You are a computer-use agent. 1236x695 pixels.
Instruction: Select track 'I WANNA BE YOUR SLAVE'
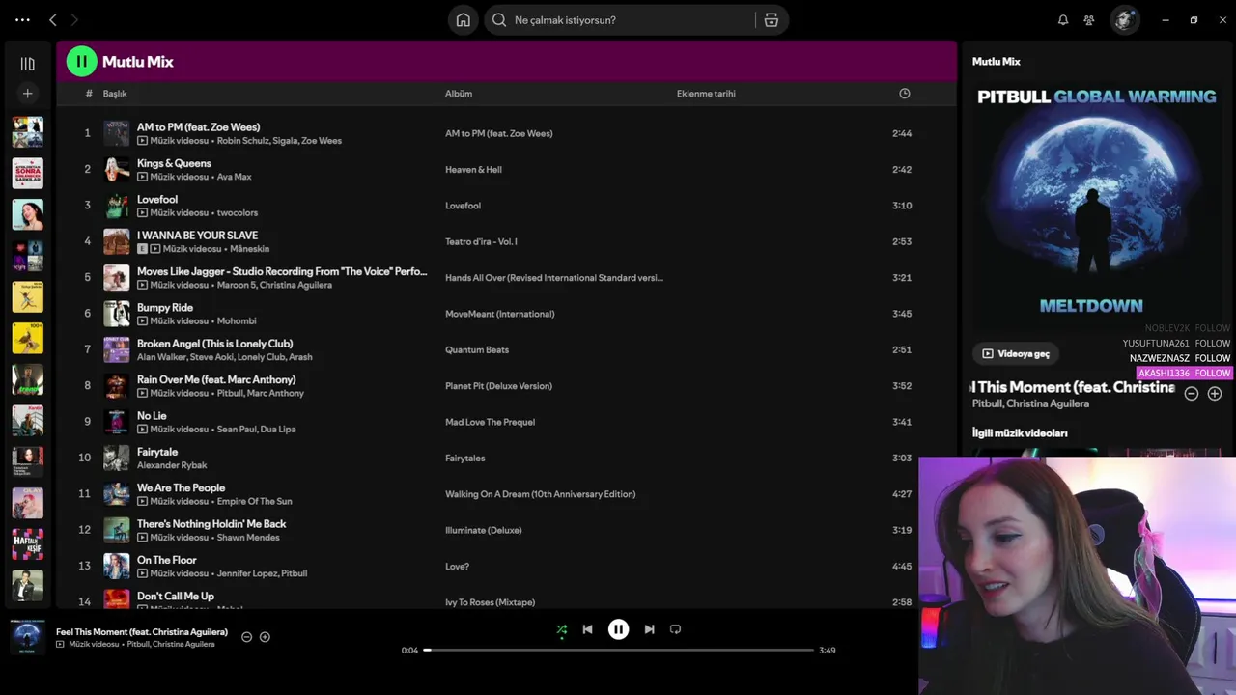pos(197,236)
